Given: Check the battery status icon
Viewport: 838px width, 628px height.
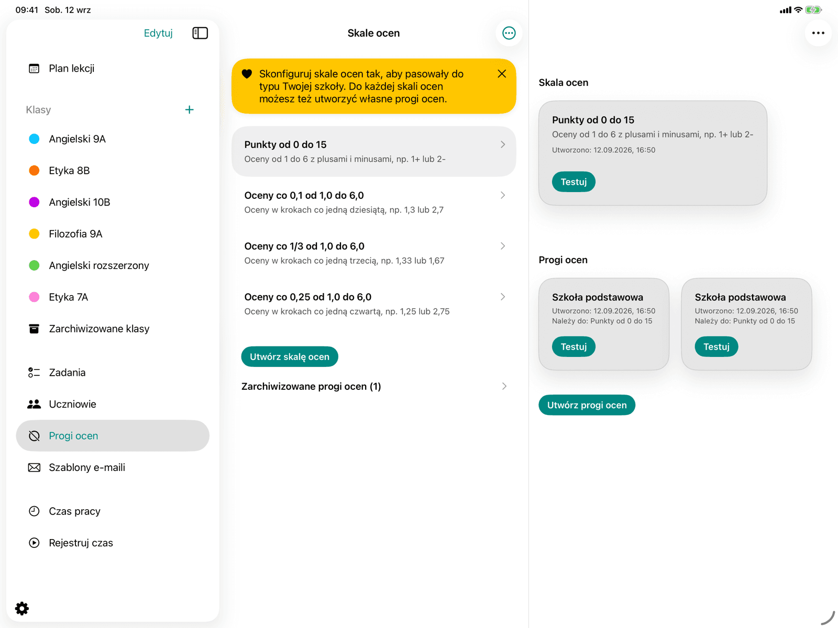Looking at the screenshot, I should [813, 10].
